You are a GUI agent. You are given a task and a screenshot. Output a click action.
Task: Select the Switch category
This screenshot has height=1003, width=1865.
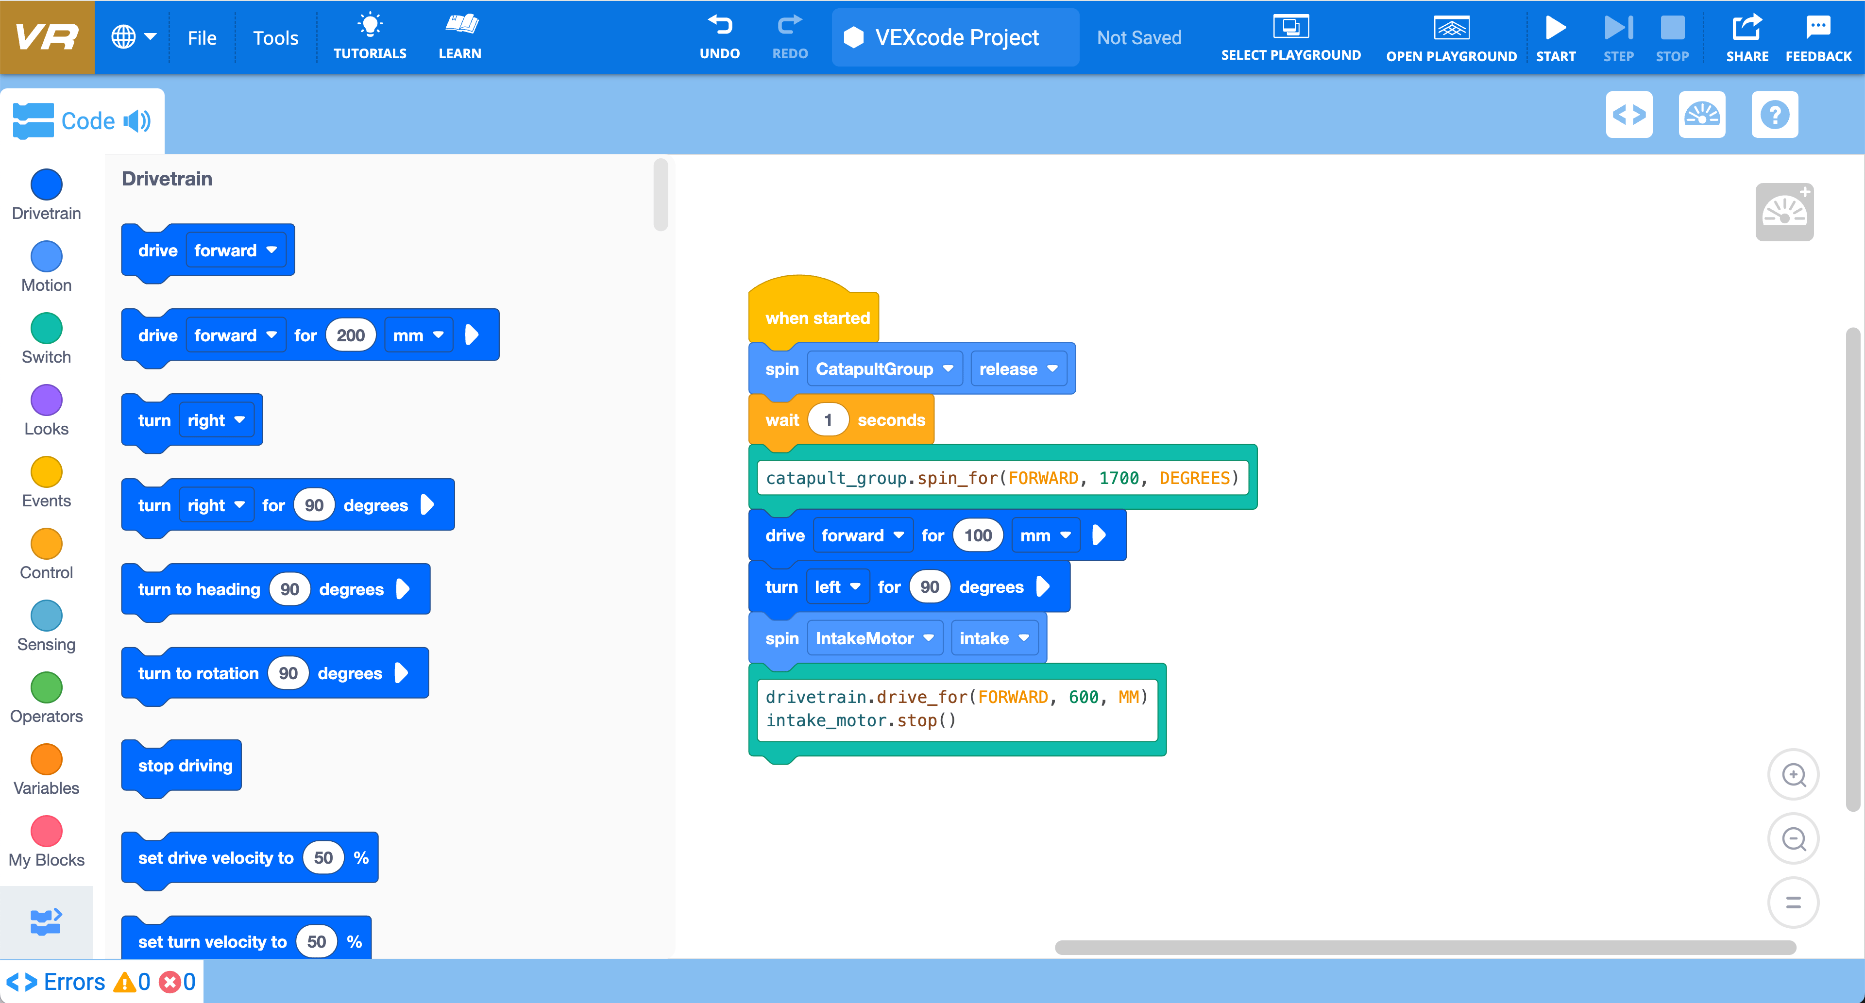pyautogui.click(x=46, y=338)
